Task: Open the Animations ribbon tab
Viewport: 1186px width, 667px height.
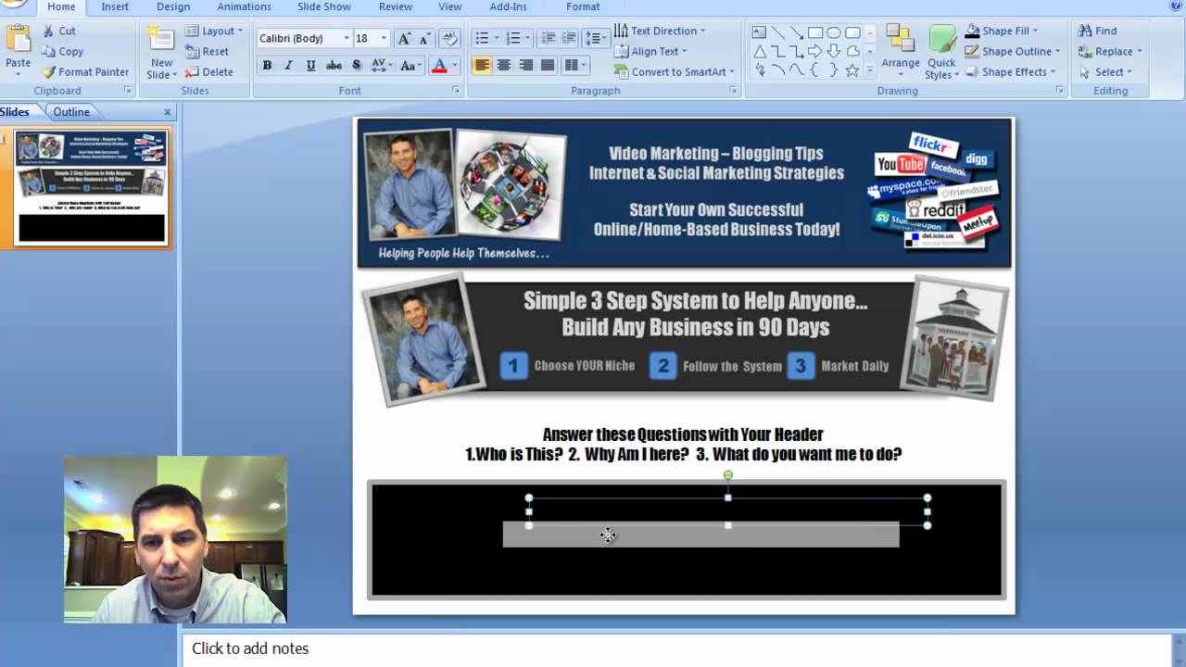Action: coord(244,6)
